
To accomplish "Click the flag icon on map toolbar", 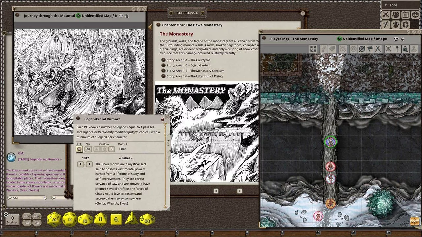I will pyautogui.click(x=370, y=49).
